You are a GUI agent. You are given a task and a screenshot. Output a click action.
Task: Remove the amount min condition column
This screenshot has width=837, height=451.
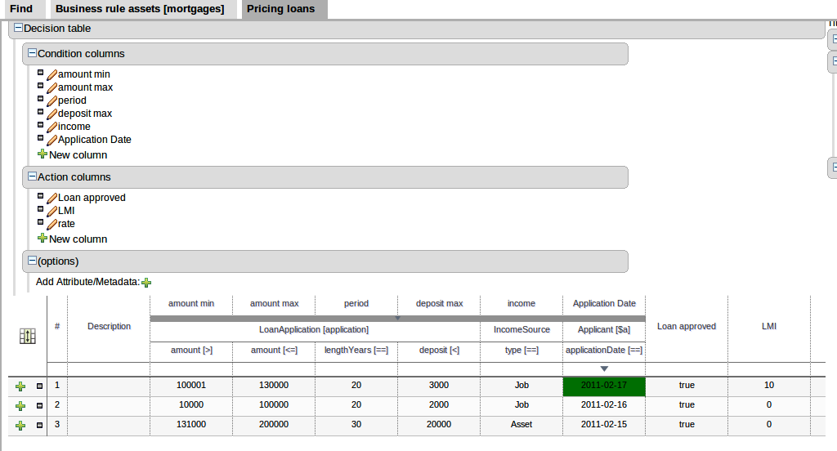click(40, 73)
